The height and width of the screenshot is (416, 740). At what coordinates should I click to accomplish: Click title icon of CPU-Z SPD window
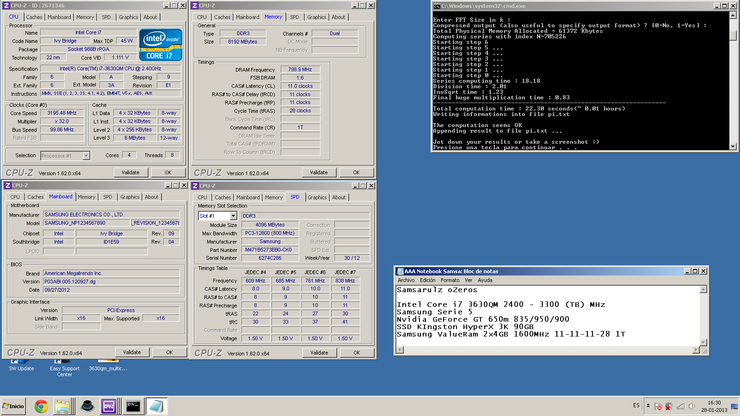tap(195, 186)
